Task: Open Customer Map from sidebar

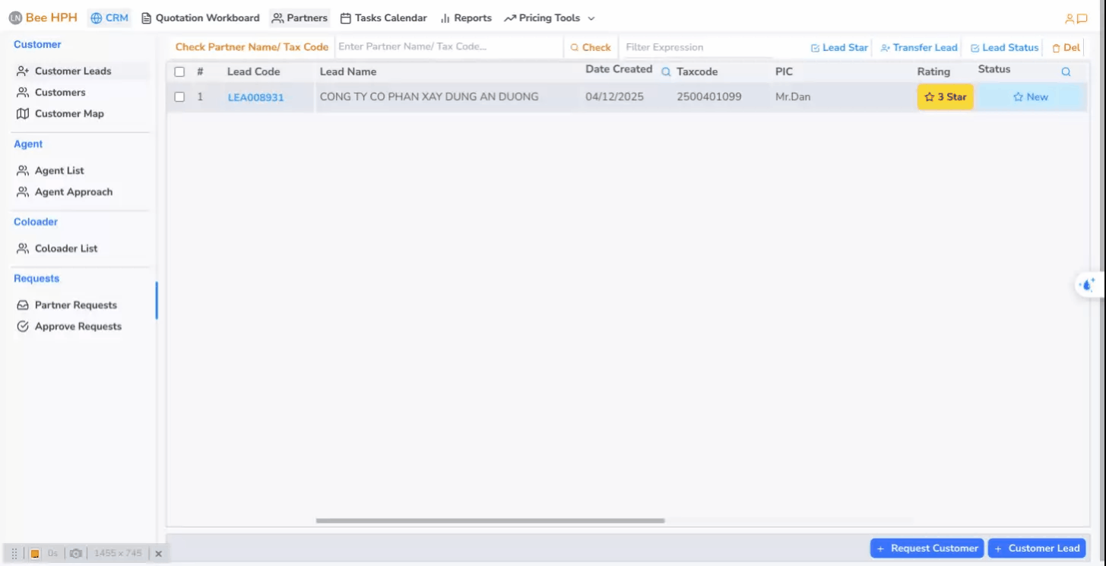Action: coord(68,113)
